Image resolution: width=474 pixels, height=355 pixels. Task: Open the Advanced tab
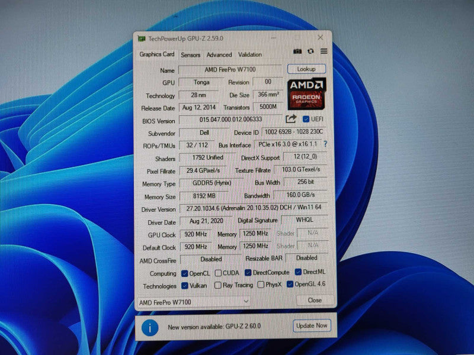pos(219,55)
